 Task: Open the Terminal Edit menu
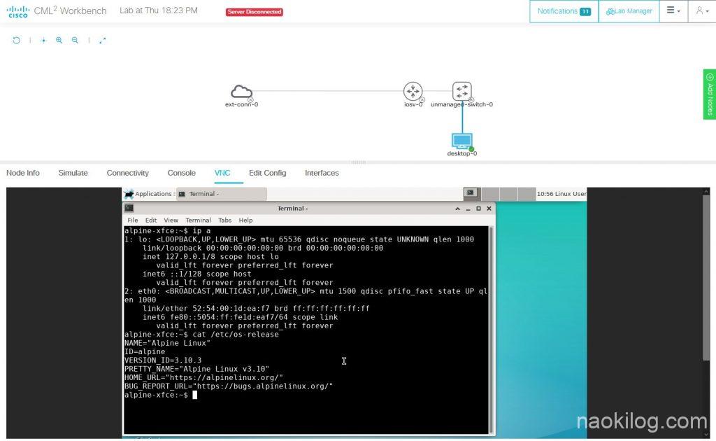[151, 220]
